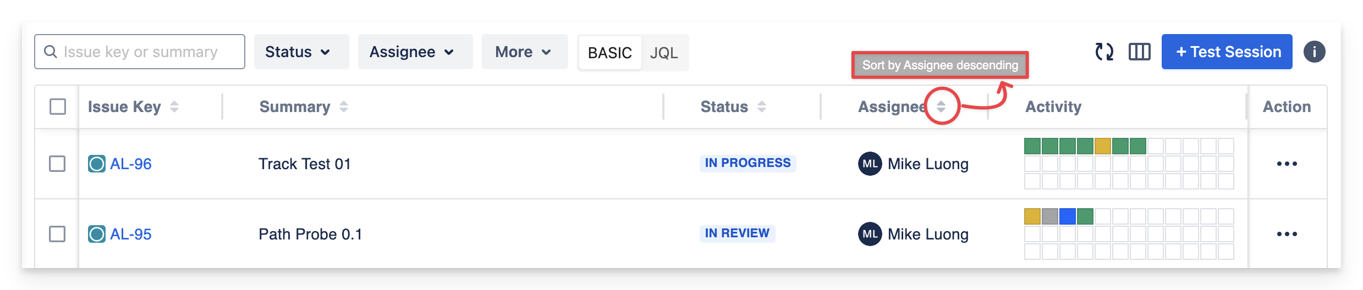This screenshot has height=290, width=1363.
Task: Create a new Test Session
Action: [x=1227, y=52]
